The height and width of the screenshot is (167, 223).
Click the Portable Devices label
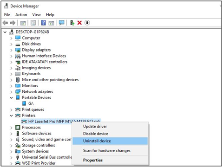tap(37, 97)
